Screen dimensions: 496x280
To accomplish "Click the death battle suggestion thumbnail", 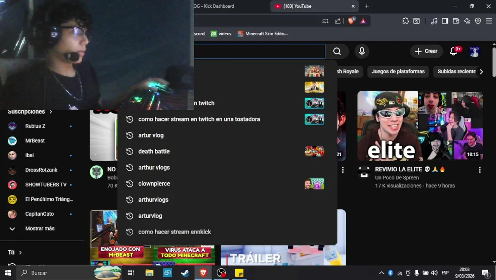I will (x=314, y=151).
